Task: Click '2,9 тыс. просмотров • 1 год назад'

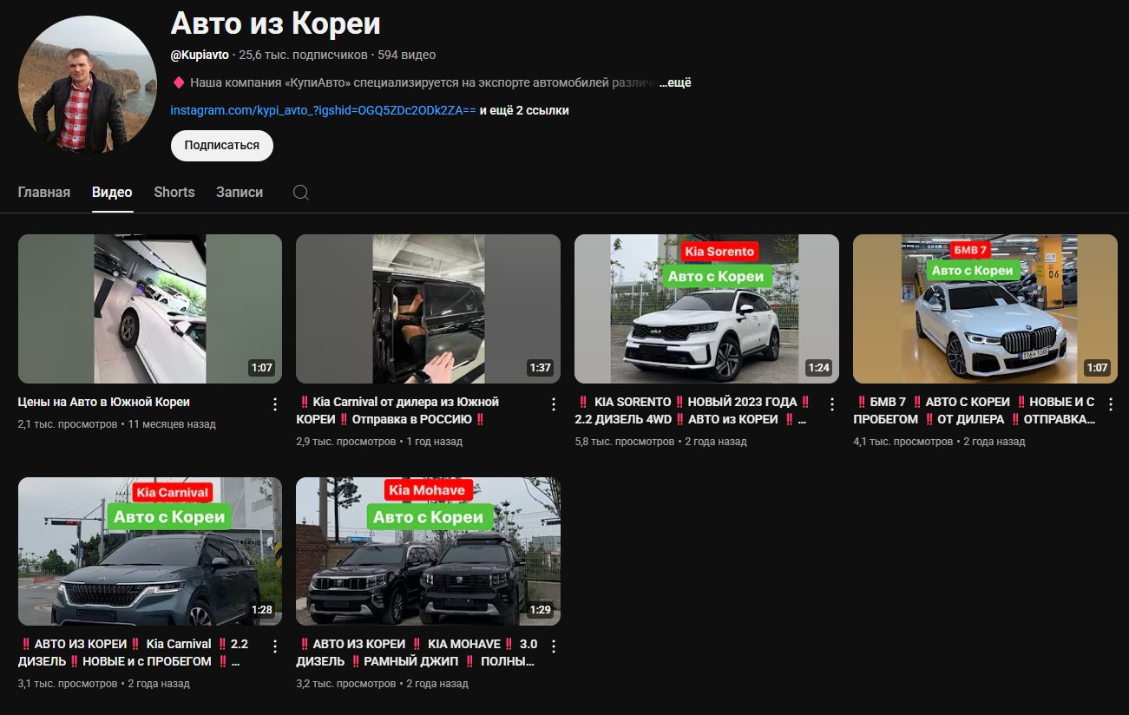Action: tap(379, 442)
